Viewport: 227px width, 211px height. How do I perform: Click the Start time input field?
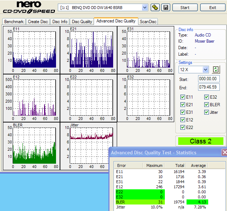tap(209, 79)
